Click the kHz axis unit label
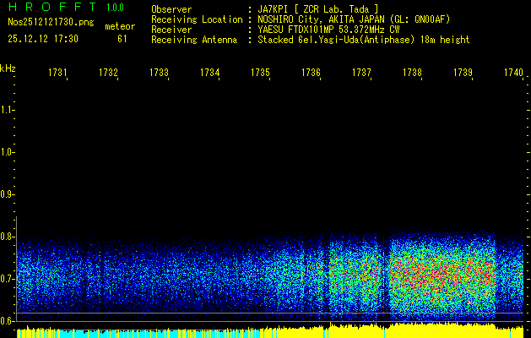This screenshot has width=531, height=338. 8,68
